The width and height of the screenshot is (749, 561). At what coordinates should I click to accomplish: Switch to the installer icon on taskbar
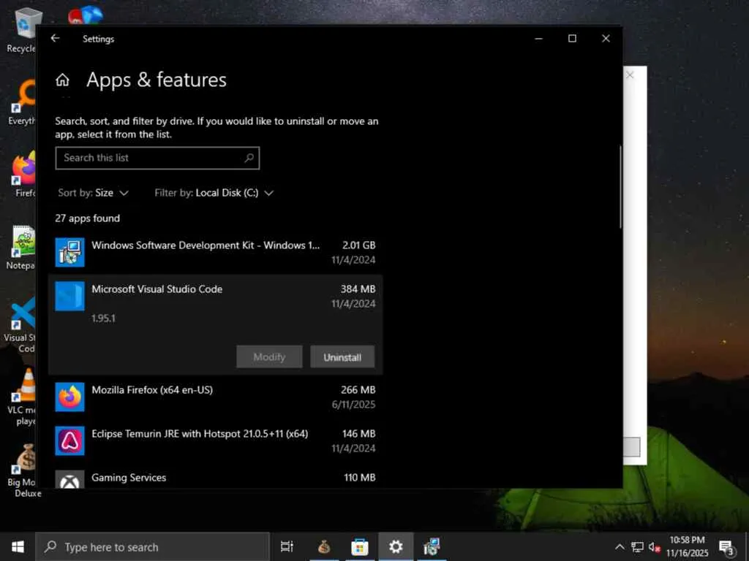click(432, 546)
